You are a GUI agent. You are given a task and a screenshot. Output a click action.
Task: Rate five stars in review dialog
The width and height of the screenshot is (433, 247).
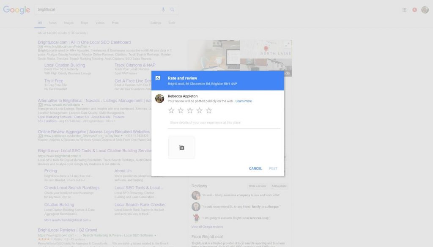(x=209, y=110)
